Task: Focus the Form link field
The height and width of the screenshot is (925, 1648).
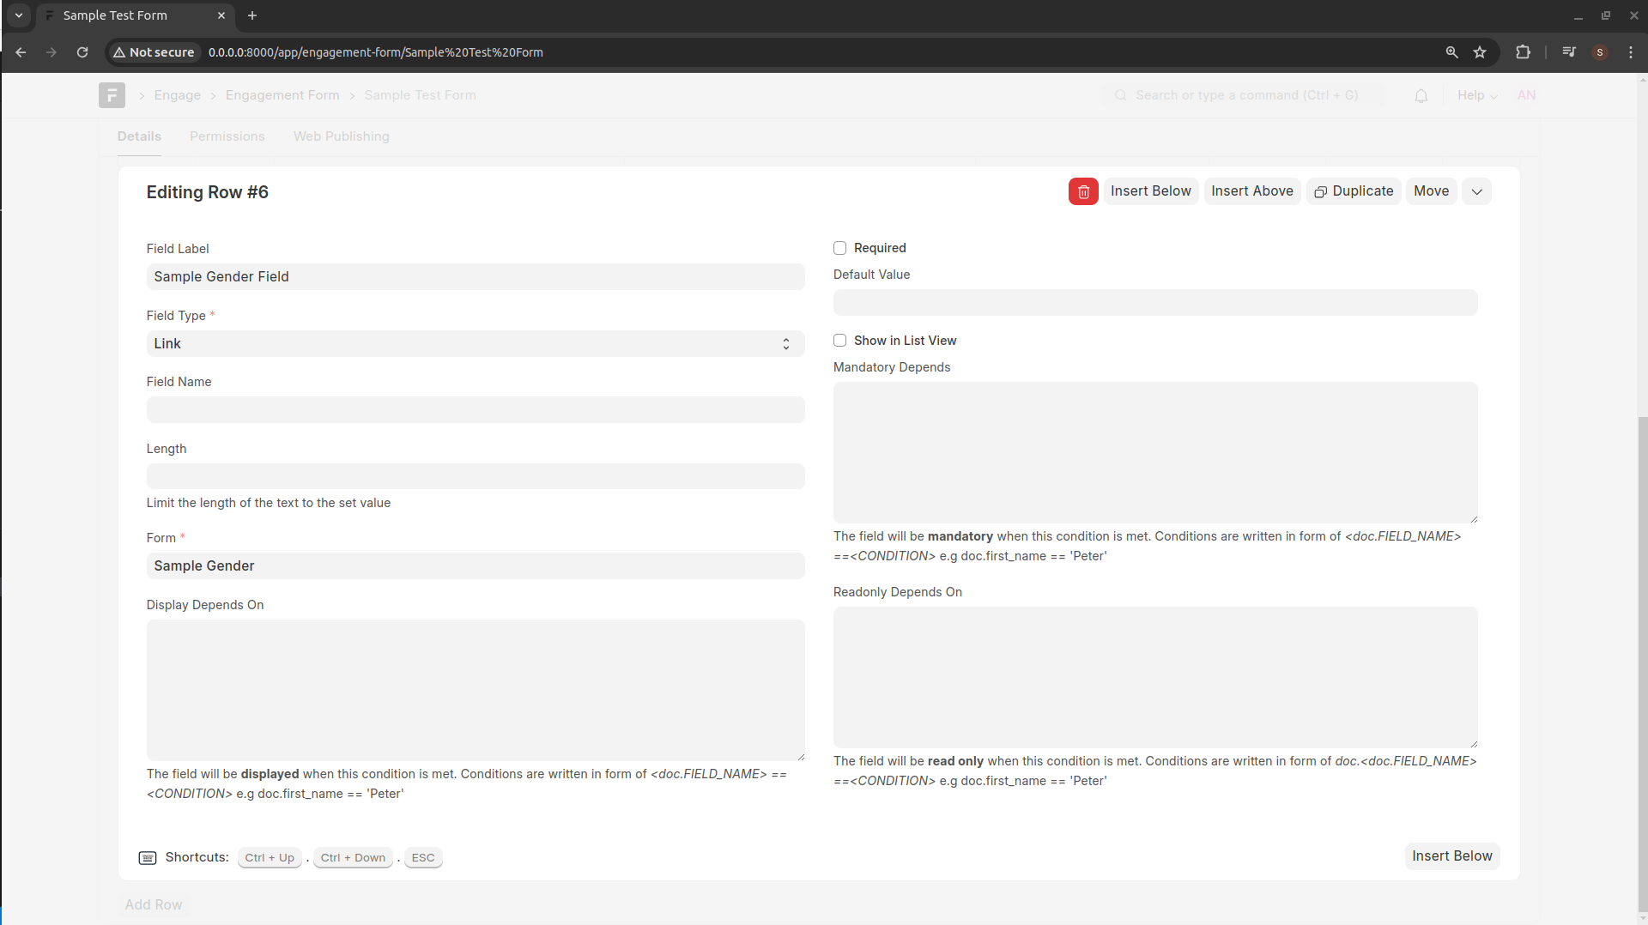Action: [x=476, y=566]
